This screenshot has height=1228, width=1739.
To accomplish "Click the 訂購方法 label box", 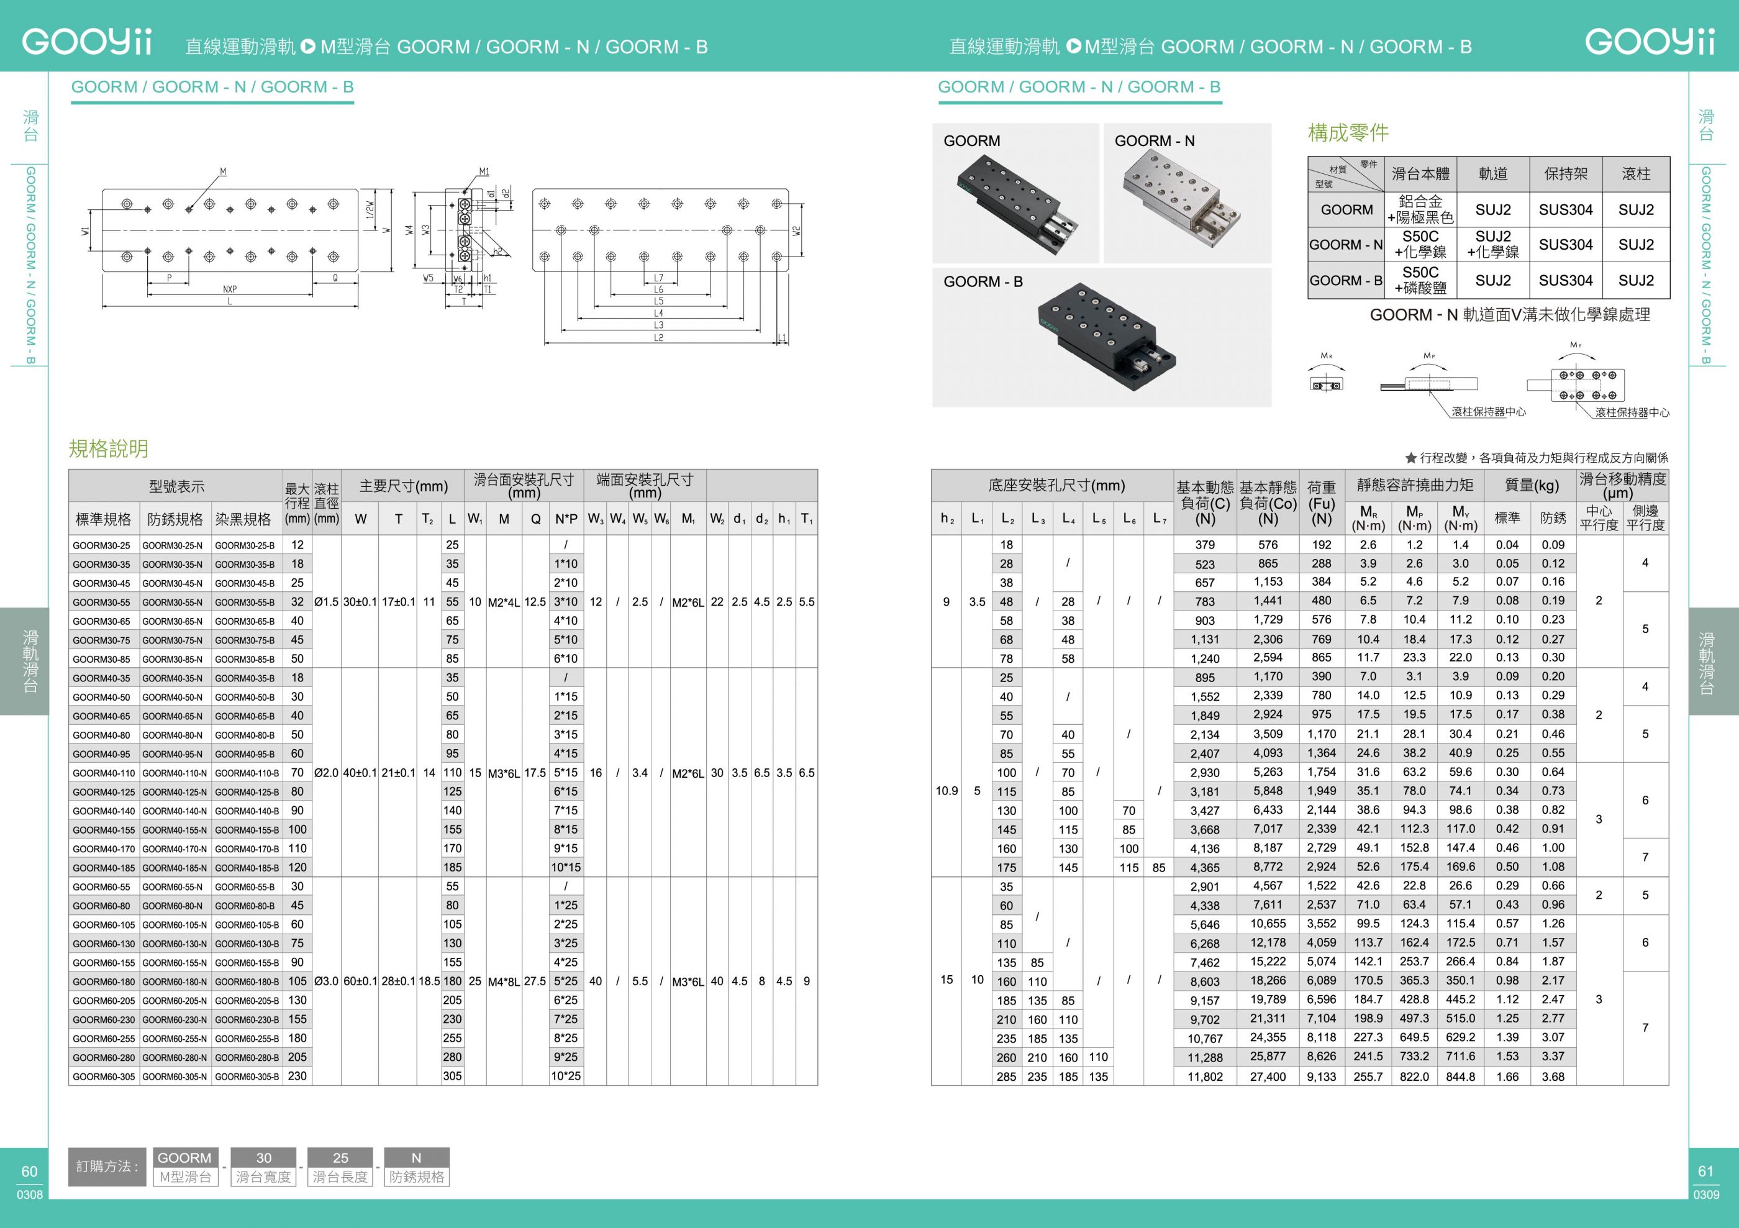I will click(107, 1167).
